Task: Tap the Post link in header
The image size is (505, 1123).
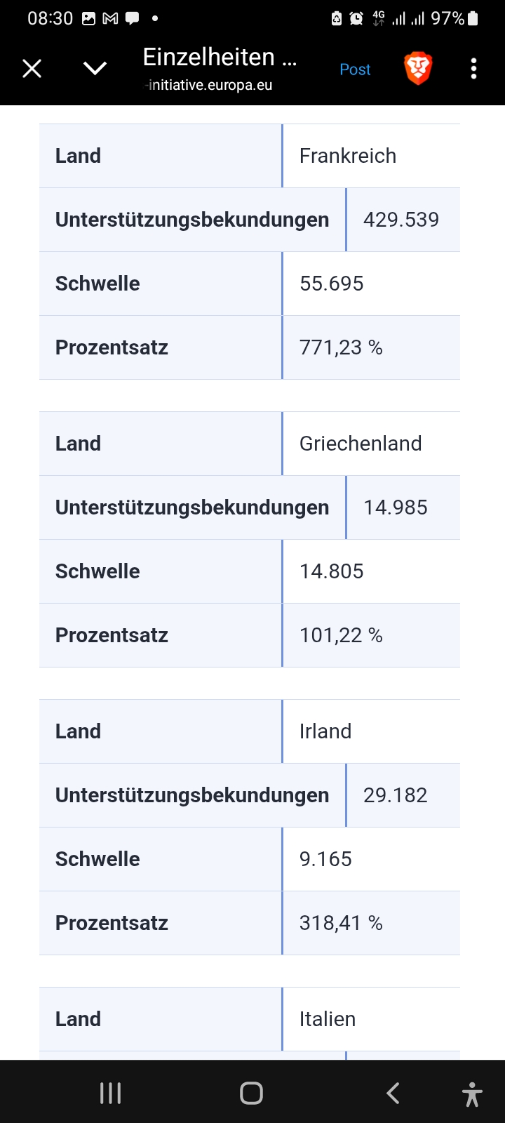Action: point(355,69)
